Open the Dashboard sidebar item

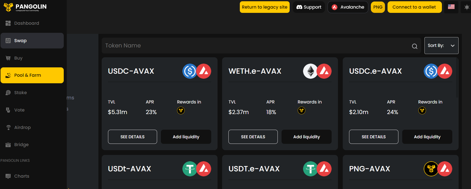(x=32, y=23)
